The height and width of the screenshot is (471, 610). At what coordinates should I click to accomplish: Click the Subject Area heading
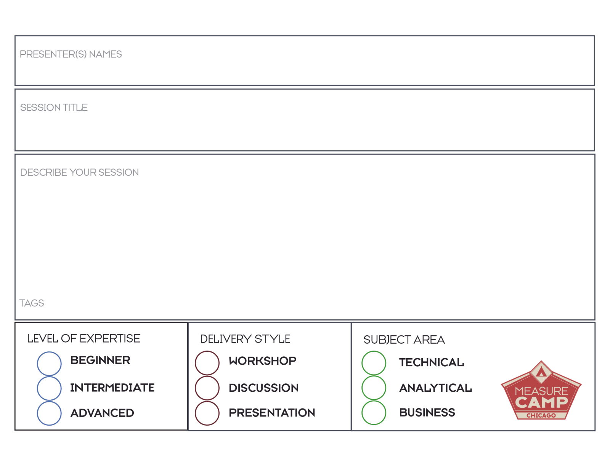click(404, 340)
